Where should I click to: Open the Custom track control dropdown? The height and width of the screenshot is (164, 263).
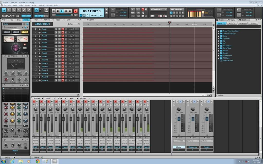pos(73,24)
